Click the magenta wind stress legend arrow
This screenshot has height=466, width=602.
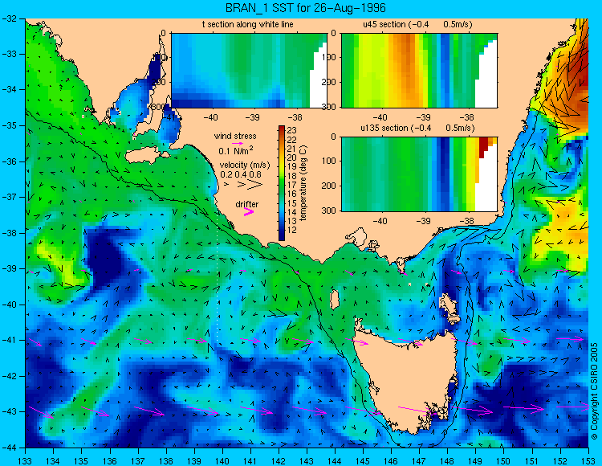pyautogui.click(x=238, y=143)
